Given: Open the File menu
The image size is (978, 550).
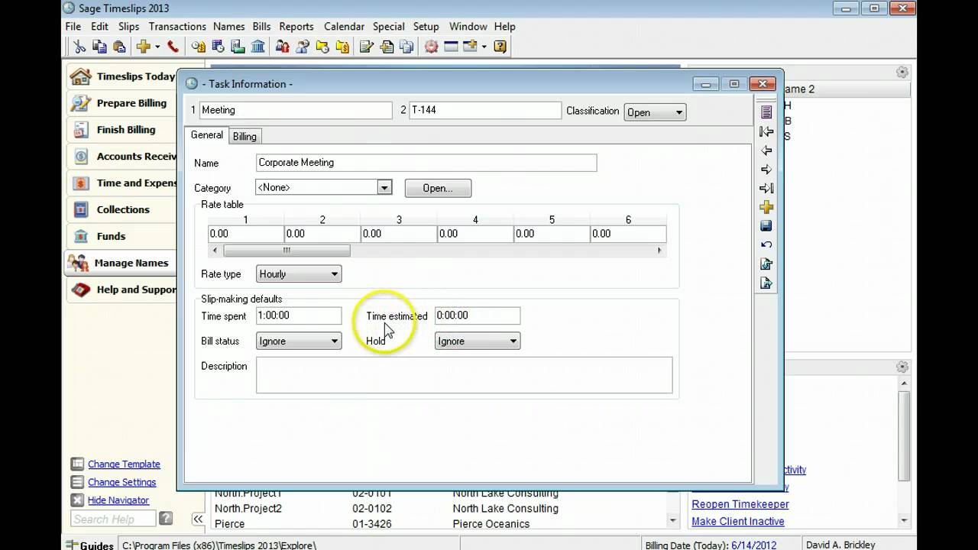Looking at the screenshot, I should pos(73,26).
